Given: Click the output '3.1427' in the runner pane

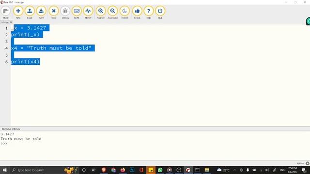Looking at the screenshot, I should click(7, 134).
